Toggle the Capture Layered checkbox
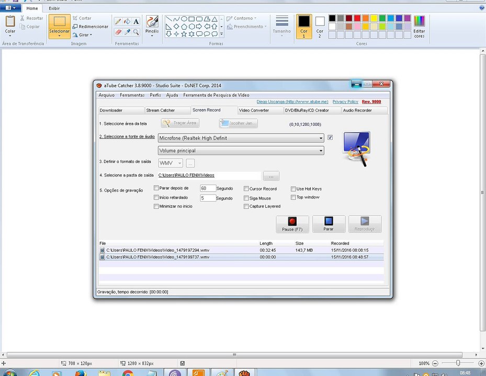486x376 pixels. (x=246, y=206)
